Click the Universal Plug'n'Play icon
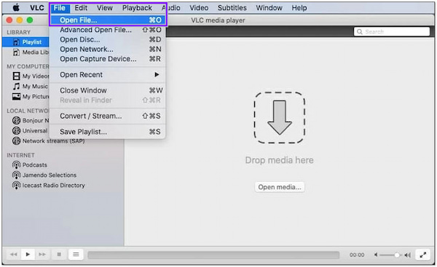Viewport: 437px width, 267px height. click(17, 130)
